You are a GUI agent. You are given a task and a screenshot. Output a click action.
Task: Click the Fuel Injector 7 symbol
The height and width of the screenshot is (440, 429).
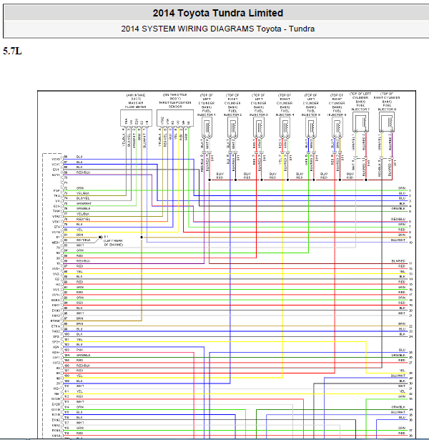click(x=360, y=122)
